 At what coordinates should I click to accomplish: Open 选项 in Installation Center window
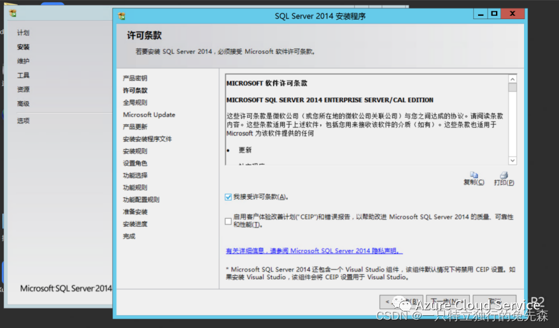tap(23, 121)
